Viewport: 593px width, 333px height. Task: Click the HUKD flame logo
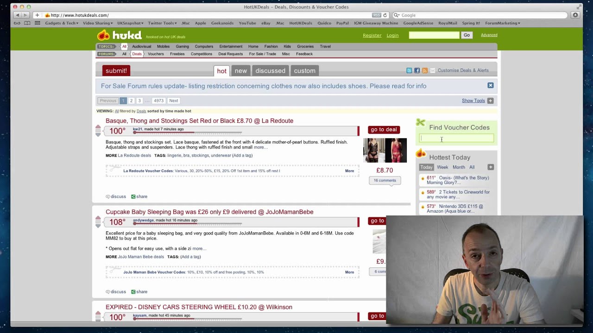pyautogui.click(x=103, y=35)
